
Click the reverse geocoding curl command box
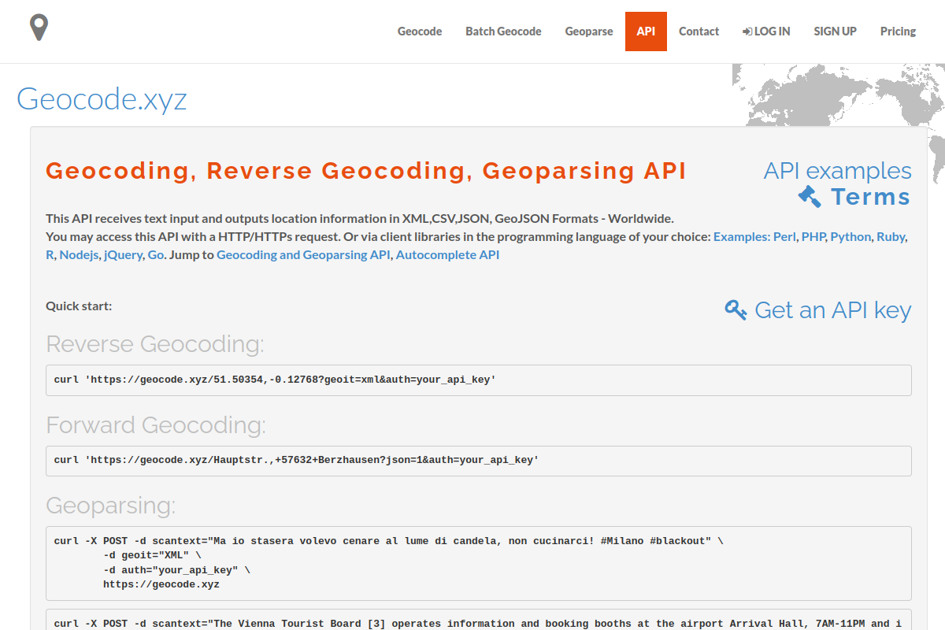[479, 380]
